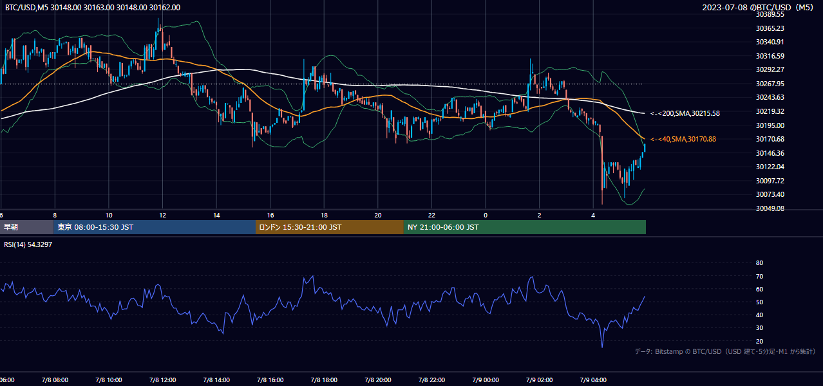Click hour label 18 under the price chart

(325, 215)
